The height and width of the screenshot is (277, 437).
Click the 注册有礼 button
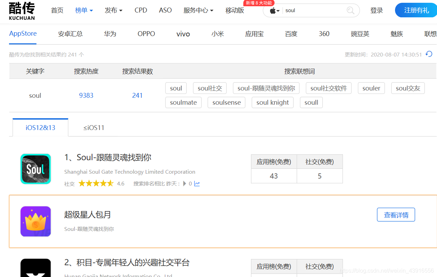[x=417, y=10]
